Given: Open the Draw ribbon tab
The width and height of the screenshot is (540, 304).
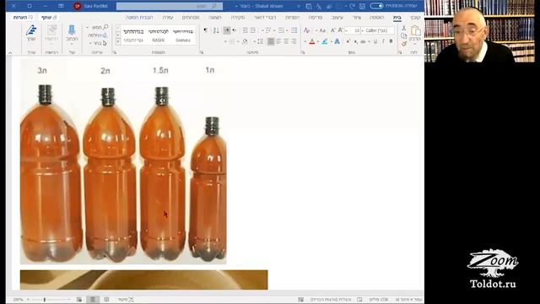Looking at the screenshot, I should click(357, 17).
